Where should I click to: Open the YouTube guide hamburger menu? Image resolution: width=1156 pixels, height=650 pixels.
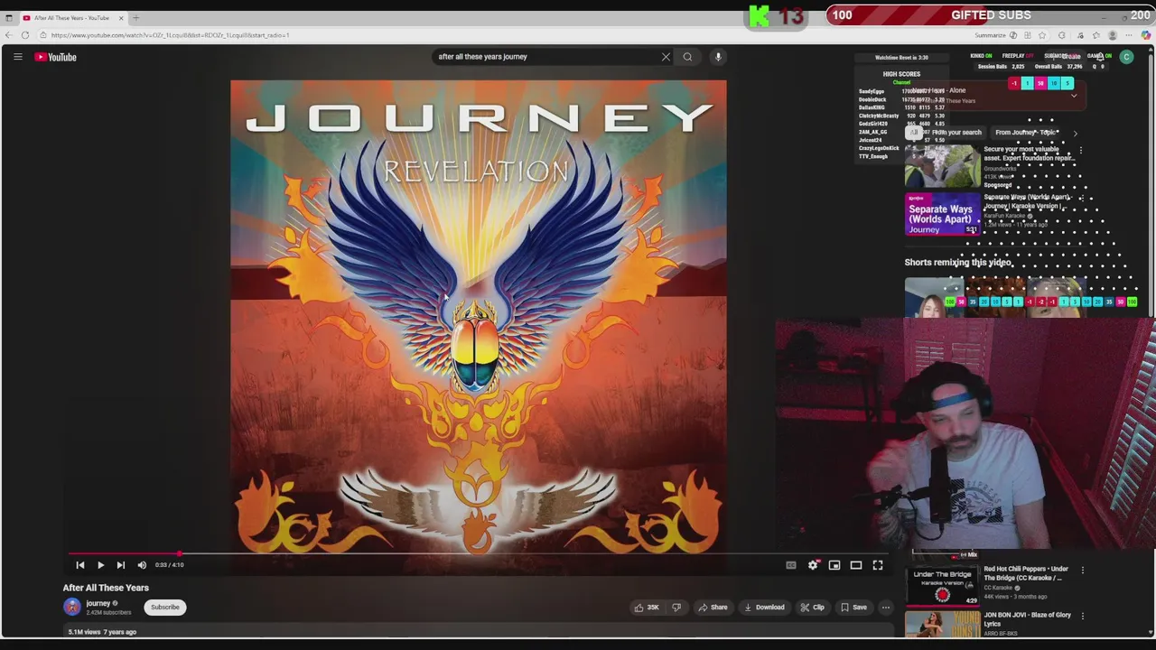pos(17,57)
